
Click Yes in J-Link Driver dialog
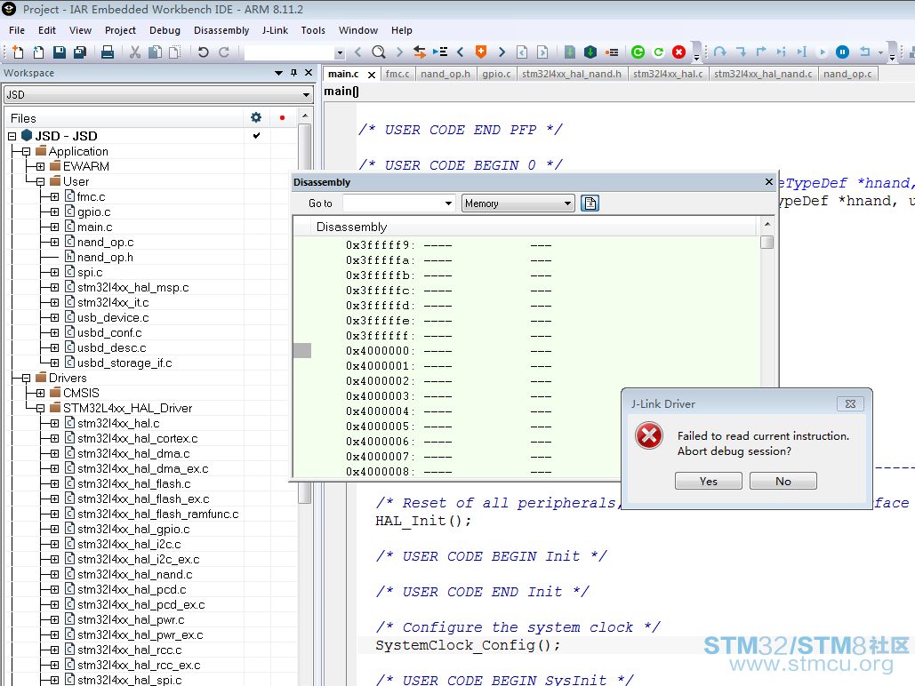point(709,482)
